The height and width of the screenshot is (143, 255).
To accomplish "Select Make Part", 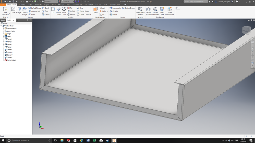I will (162, 11).
